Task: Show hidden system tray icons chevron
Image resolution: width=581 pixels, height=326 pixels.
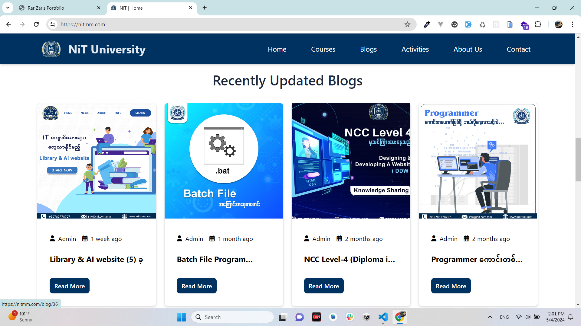Action: click(x=490, y=317)
